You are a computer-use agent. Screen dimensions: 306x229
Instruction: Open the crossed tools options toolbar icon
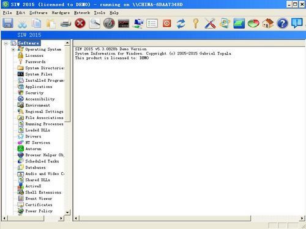(x=210, y=23)
